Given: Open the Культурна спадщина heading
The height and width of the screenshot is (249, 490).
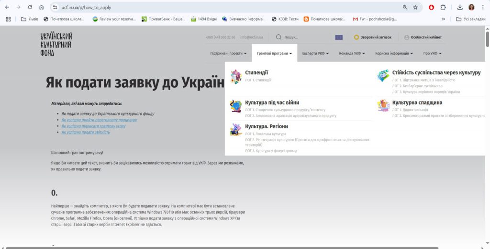Looking at the screenshot, I should pos(417,103).
